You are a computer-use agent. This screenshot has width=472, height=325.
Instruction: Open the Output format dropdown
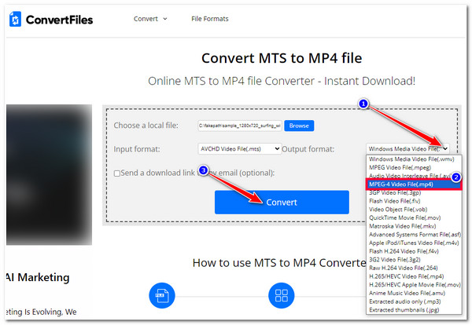tap(407, 148)
